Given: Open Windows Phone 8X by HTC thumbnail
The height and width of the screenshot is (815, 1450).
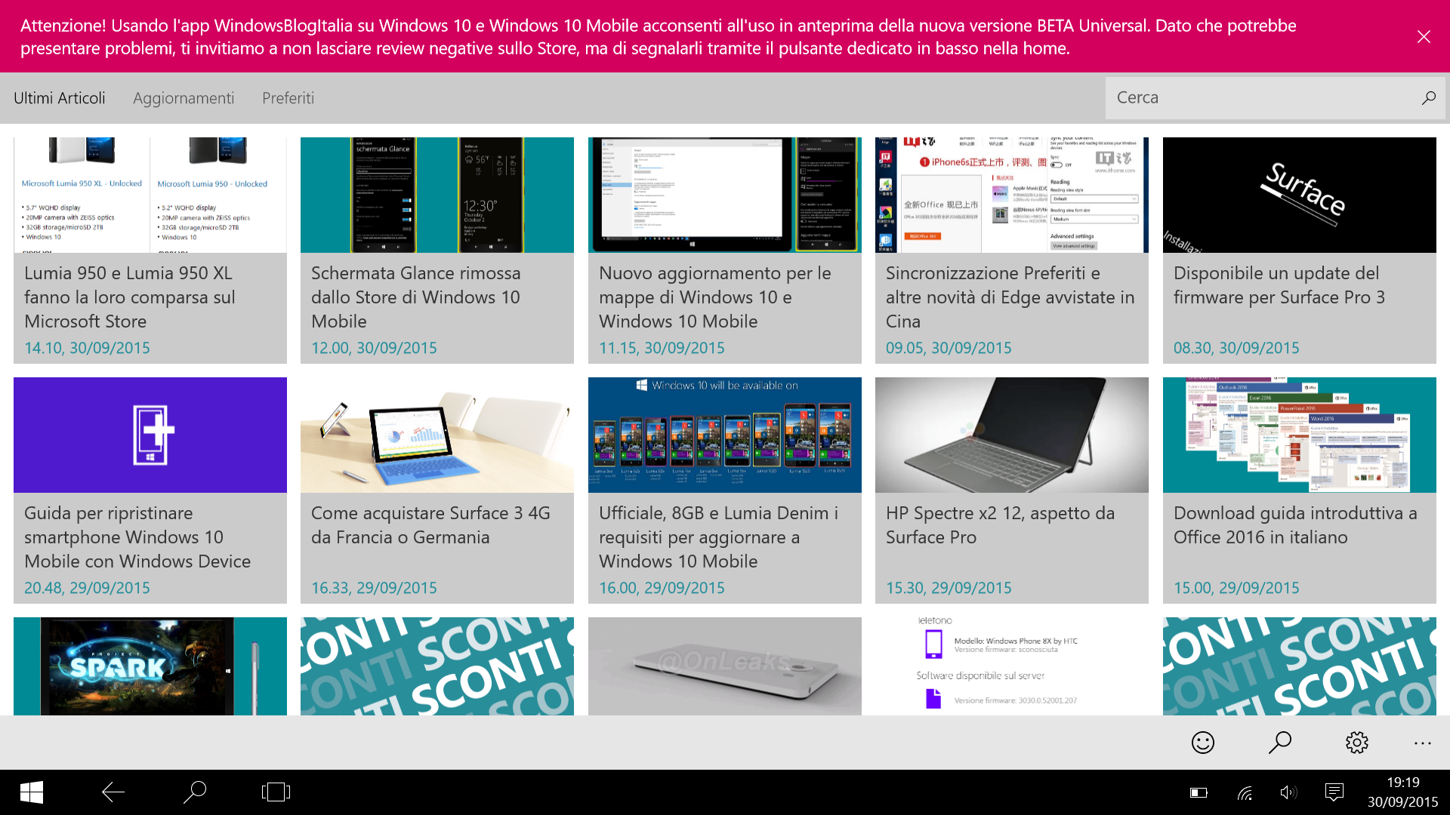Looking at the screenshot, I should (x=1012, y=666).
